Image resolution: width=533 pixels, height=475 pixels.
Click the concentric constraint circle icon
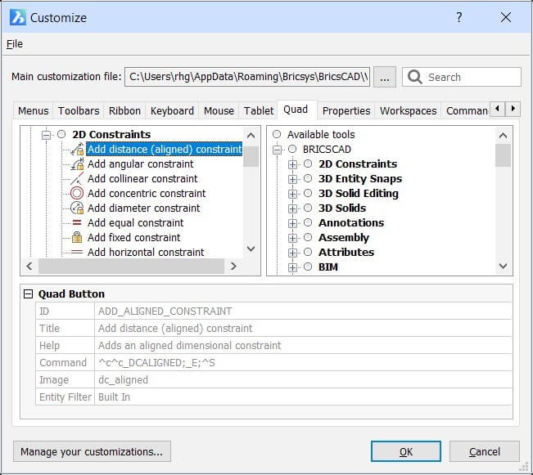(x=77, y=193)
